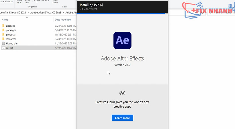Click the New folder ribbon button

pyautogui.click(x=55, y=2)
